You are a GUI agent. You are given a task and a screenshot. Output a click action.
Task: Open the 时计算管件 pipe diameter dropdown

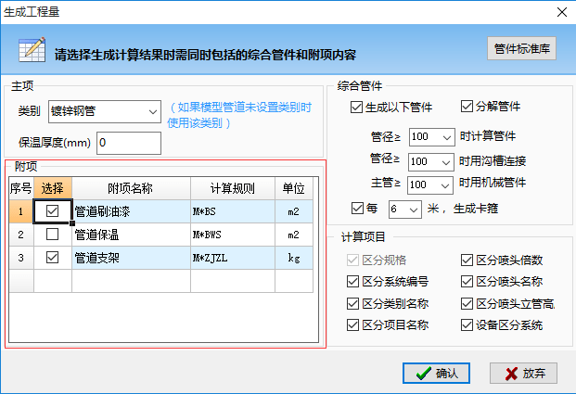[448, 137]
